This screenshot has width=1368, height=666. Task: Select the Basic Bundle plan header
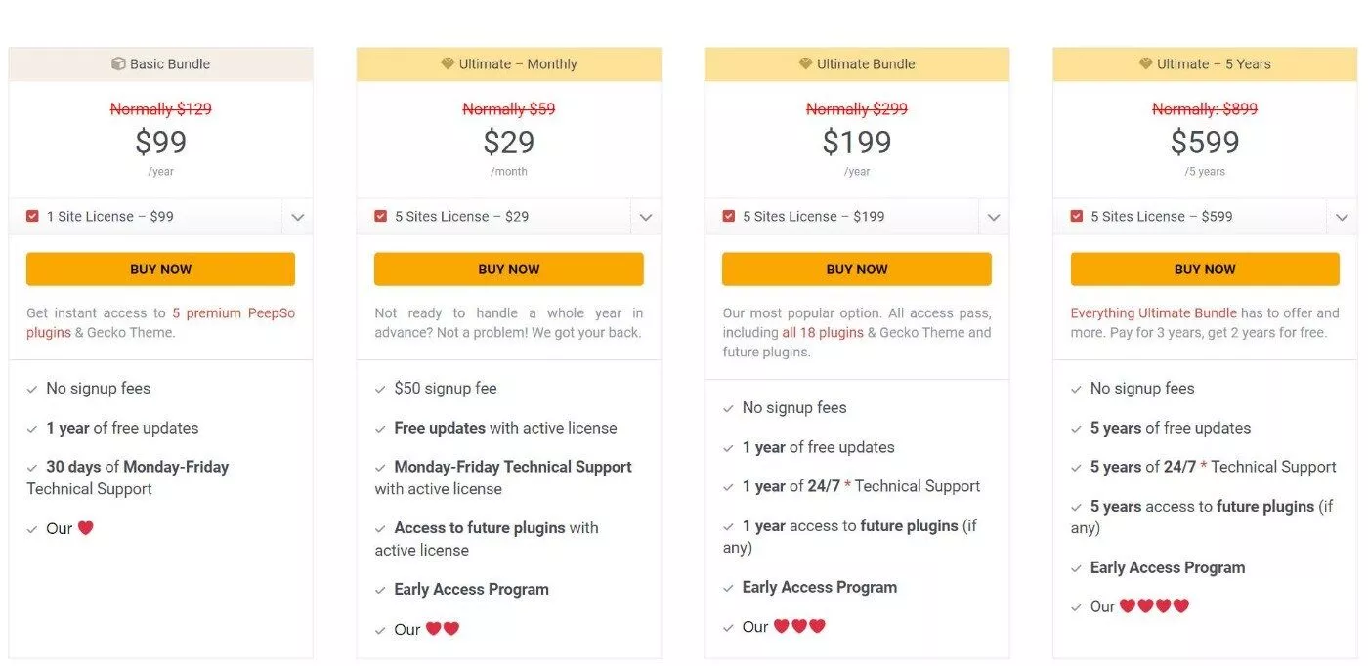click(x=161, y=64)
